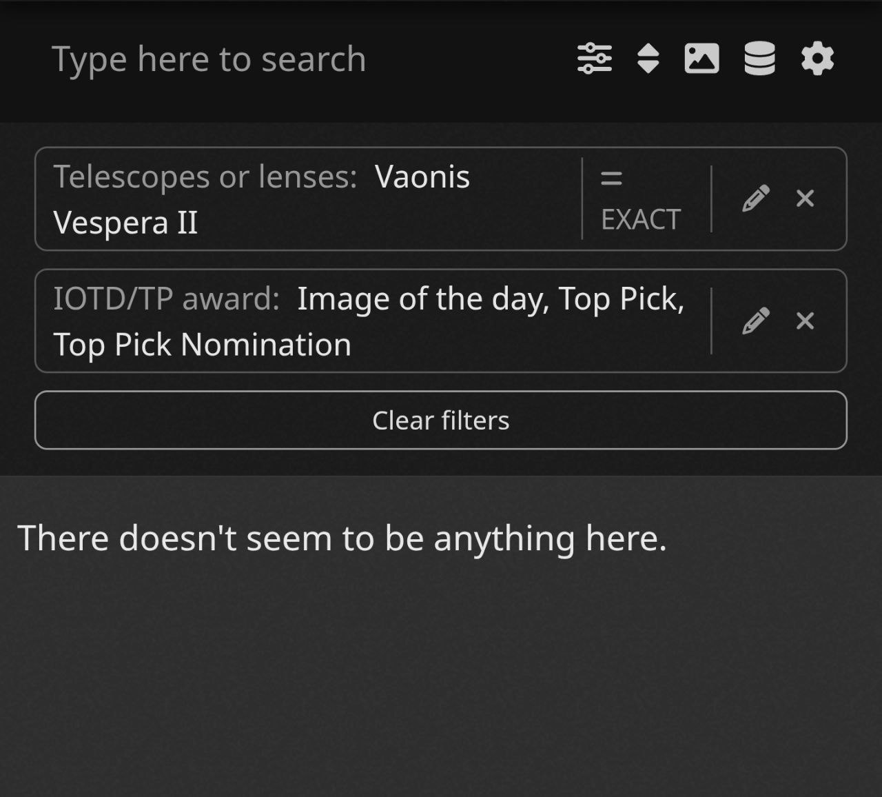The height and width of the screenshot is (797, 882).
Task: Click the 'Vaonis' text in telescope filter
Action: (422, 177)
